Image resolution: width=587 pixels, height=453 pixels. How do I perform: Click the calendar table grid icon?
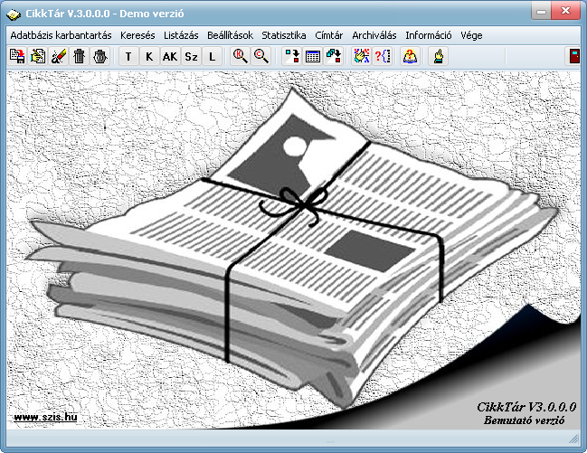pos(313,57)
